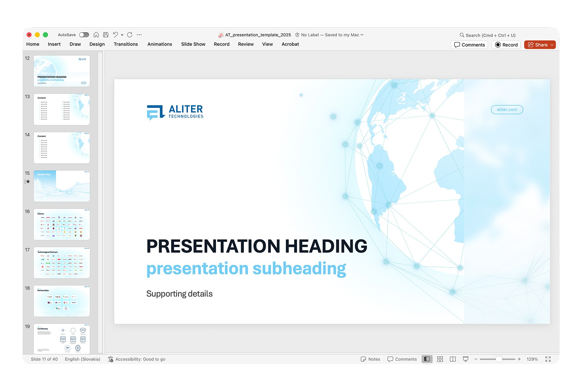
Task: Click the presentation subheading text
Action: 246,269
